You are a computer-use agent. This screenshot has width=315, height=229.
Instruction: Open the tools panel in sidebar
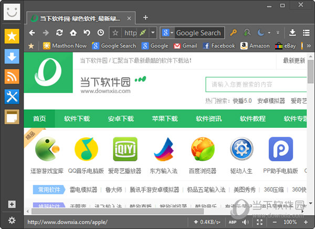[12, 96]
